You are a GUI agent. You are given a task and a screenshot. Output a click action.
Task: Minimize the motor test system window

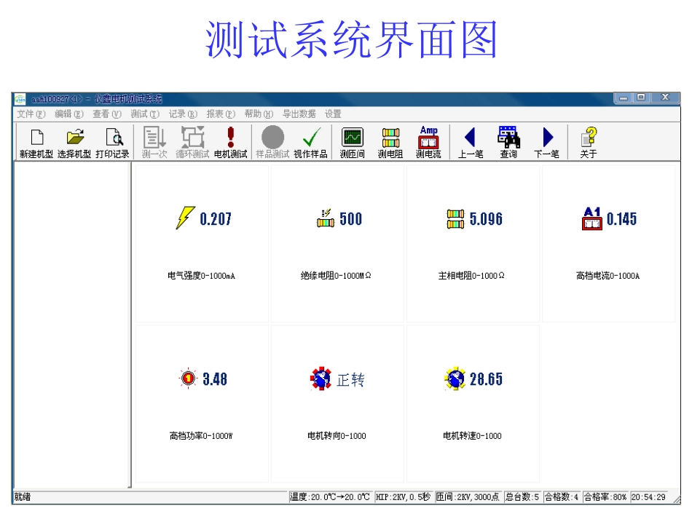[x=624, y=98]
